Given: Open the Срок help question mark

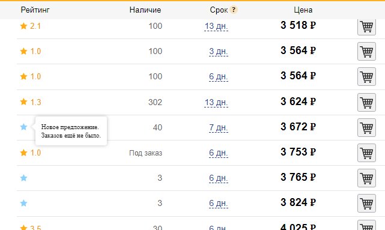Looking at the screenshot, I should point(234,10).
